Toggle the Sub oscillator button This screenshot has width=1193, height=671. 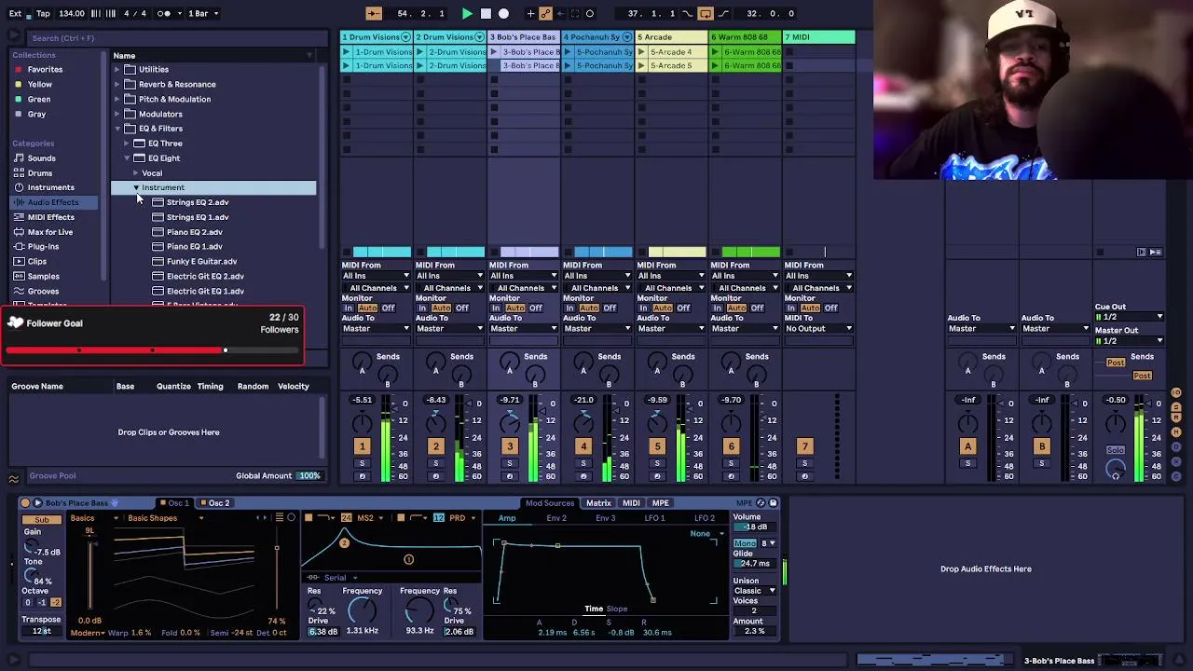(x=41, y=520)
